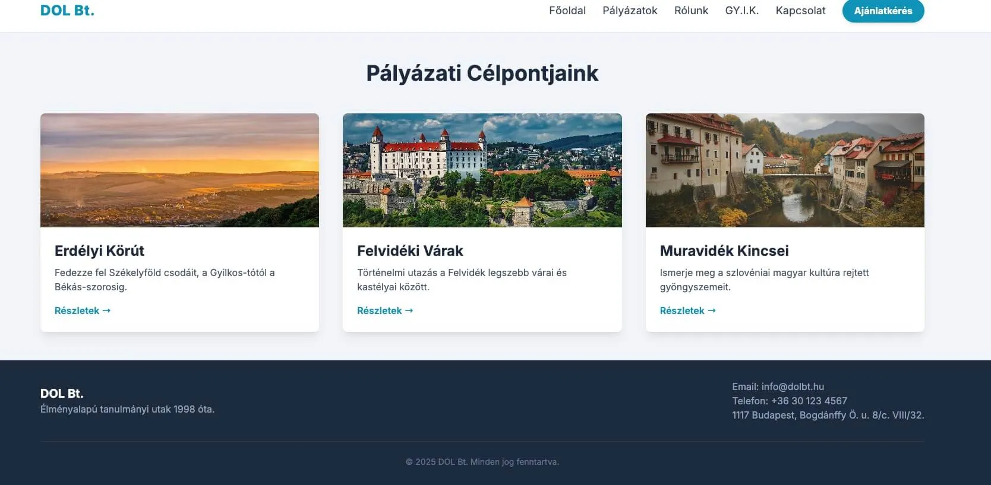Open the Felvidéki Várak card title
This screenshot has height=485, width=991.
410,251
